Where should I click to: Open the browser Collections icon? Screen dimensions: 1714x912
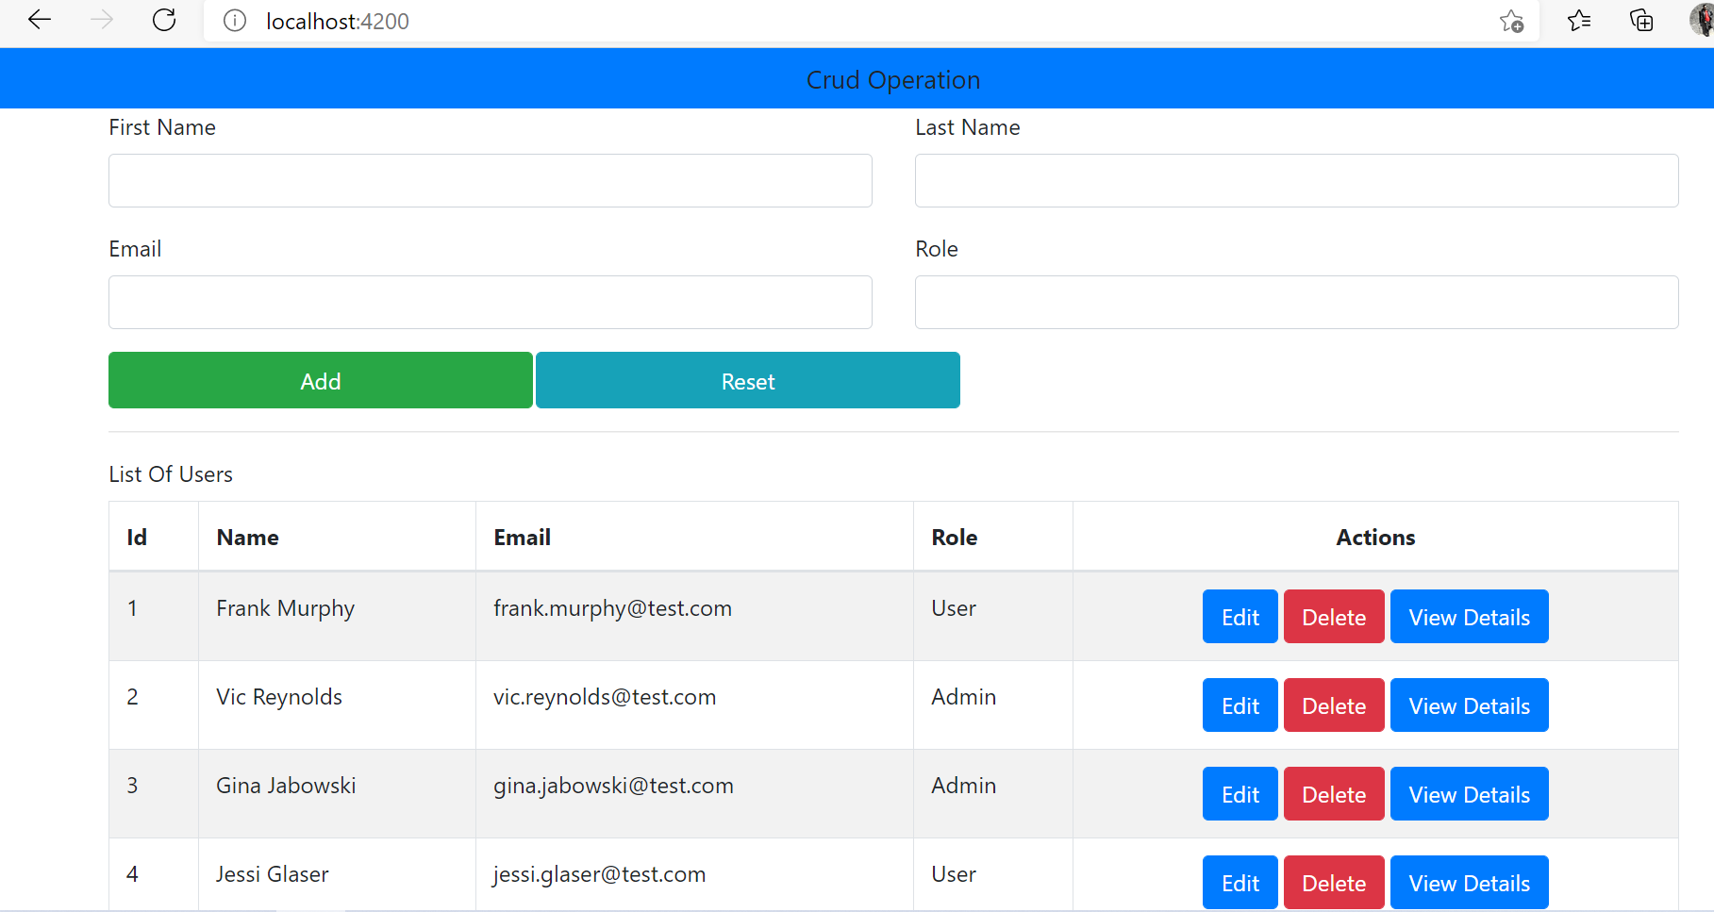tap(1641, 21)
